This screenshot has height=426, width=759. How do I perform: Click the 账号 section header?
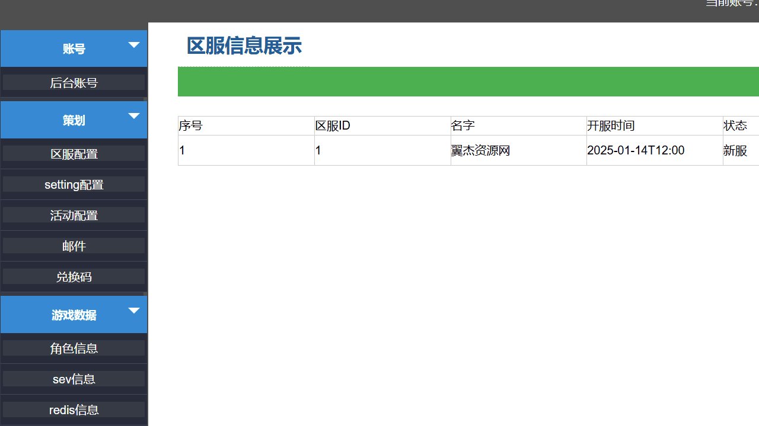tap(74, 49)
